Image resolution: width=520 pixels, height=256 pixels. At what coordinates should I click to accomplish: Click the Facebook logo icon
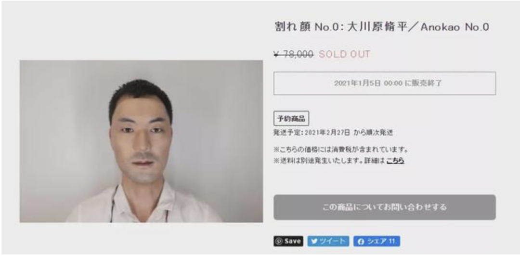361,242
